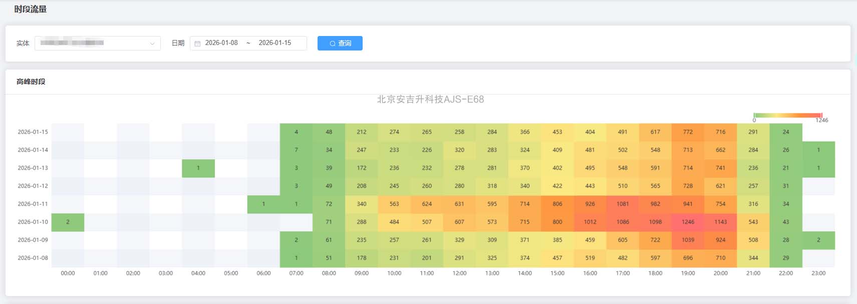Viewport: 857px width, 304px height.
Task: Select the 06:00 cell on 2026-01-11
Action: [x=263, y=204]
